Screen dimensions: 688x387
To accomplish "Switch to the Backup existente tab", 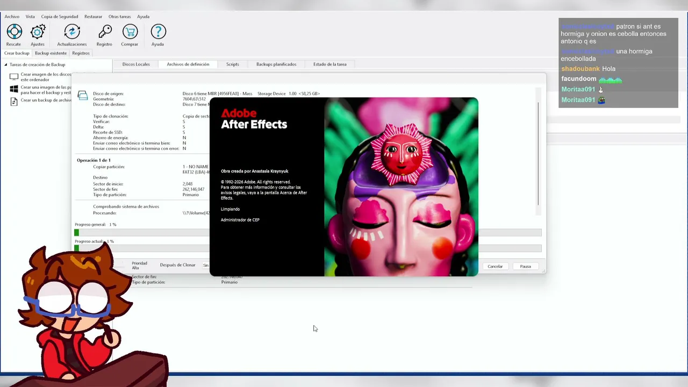I will (51, 53).
